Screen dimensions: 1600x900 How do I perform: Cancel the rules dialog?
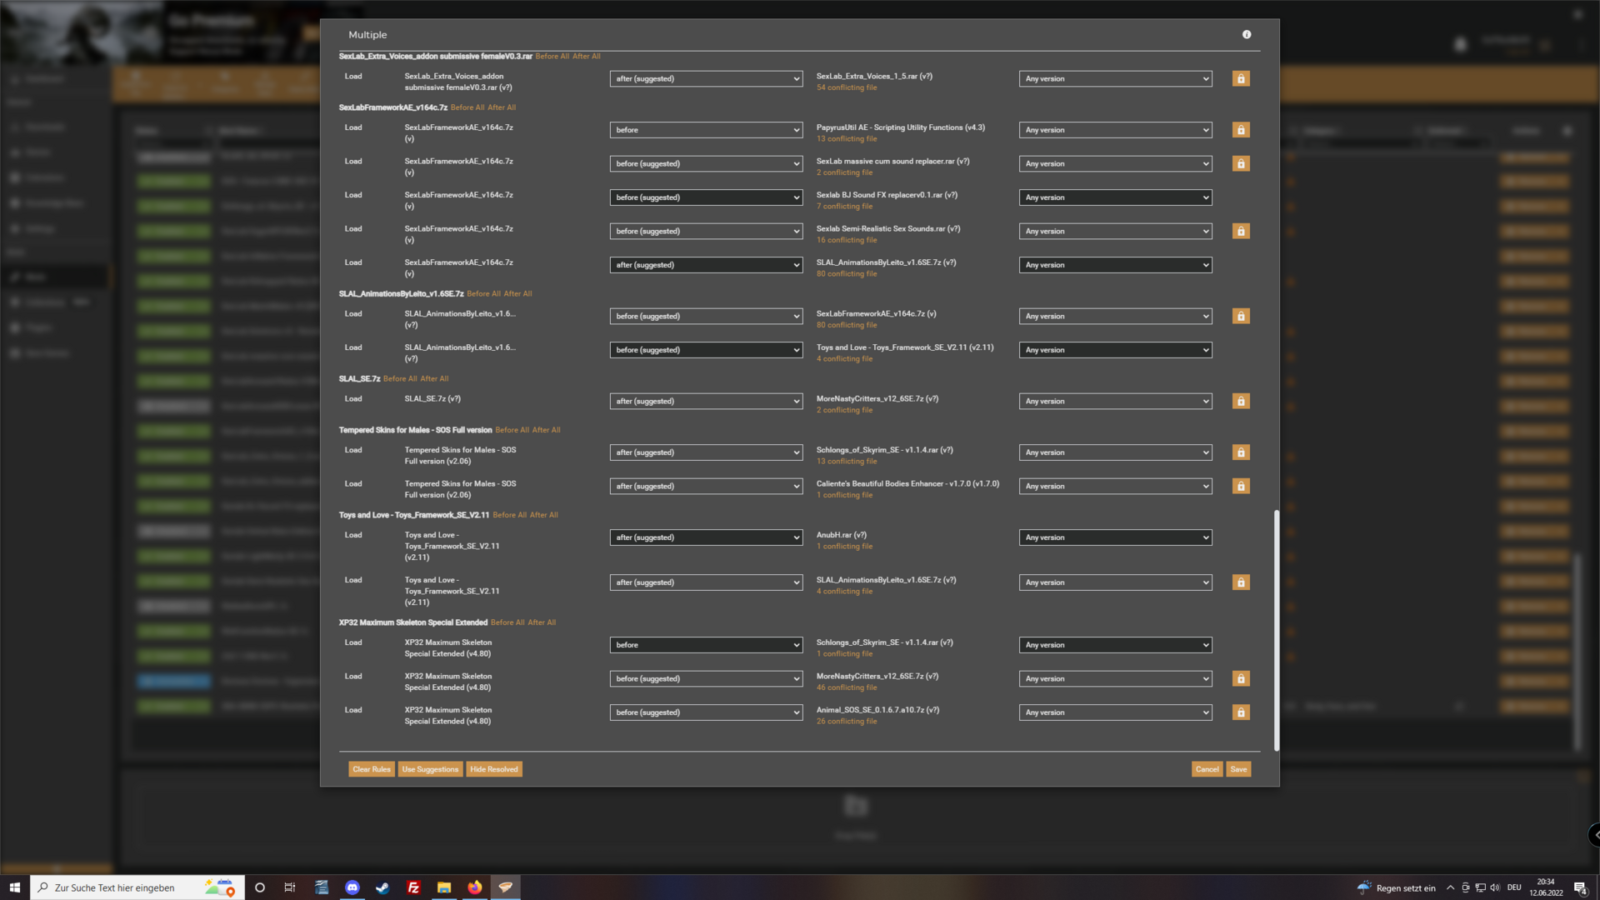click(1207, 769)
